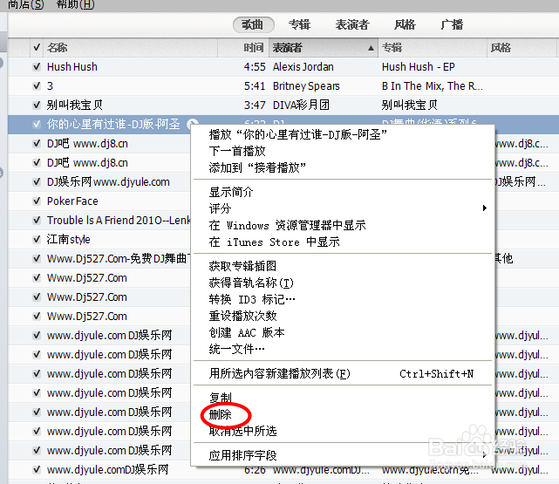Open the 帮助(H) menu
The image size is (559, 484).
(x=75, y=4)
